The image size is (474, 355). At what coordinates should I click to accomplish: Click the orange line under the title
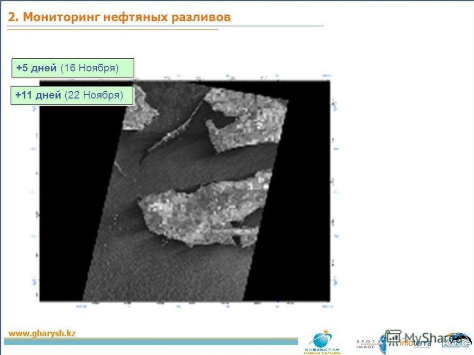pos(111,30)
